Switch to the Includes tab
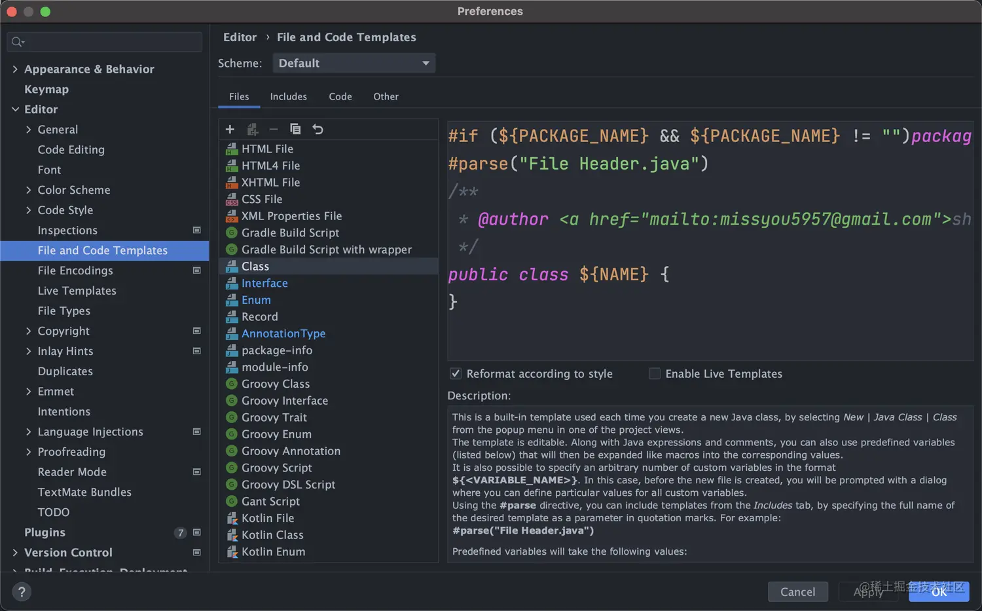982x611 pixels. 288,97
